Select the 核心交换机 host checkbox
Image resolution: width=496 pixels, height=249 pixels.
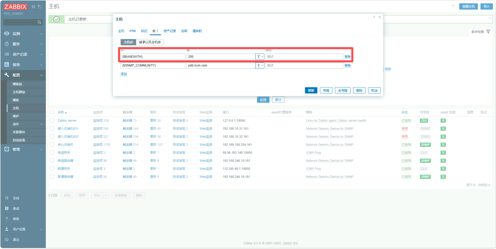52,145
